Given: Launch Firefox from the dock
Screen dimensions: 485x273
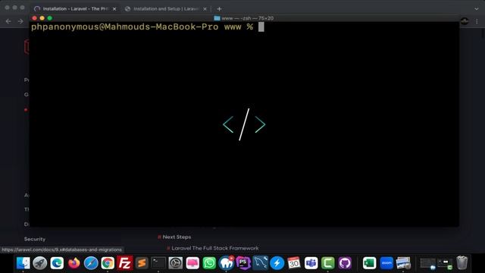Looking at the screenshot, I should coord(74,263).
